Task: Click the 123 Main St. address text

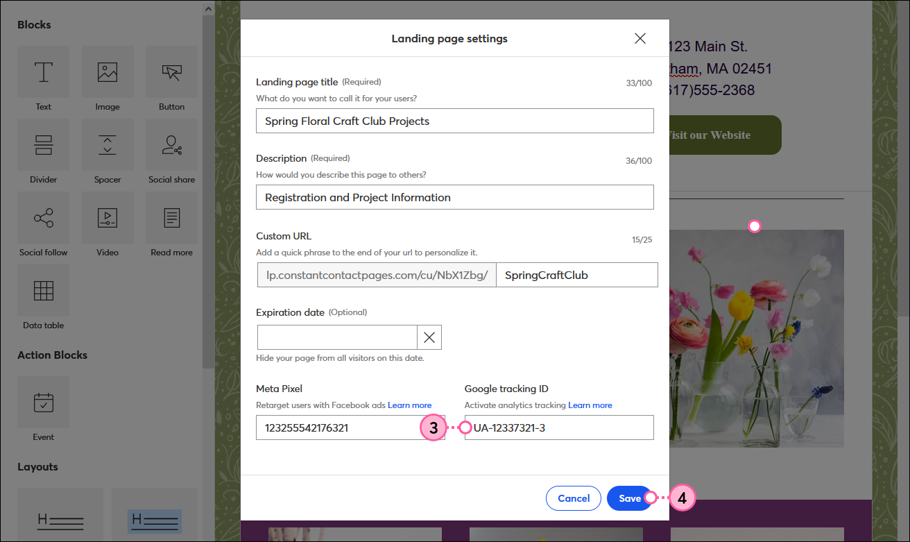Action: [x=708, y=46]
